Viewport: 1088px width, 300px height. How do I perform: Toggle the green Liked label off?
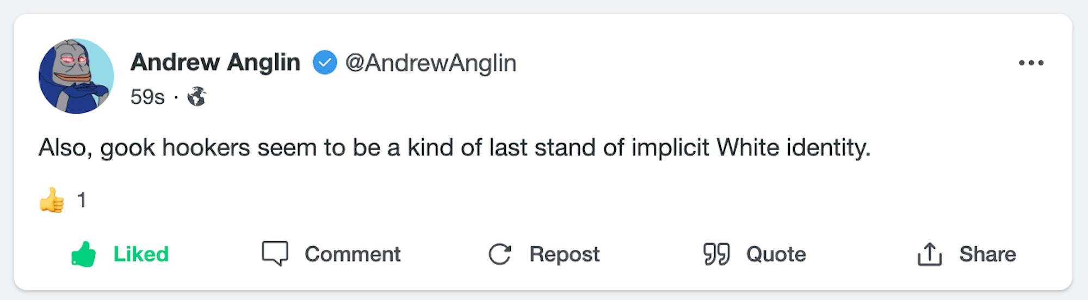tap(141, 254)
